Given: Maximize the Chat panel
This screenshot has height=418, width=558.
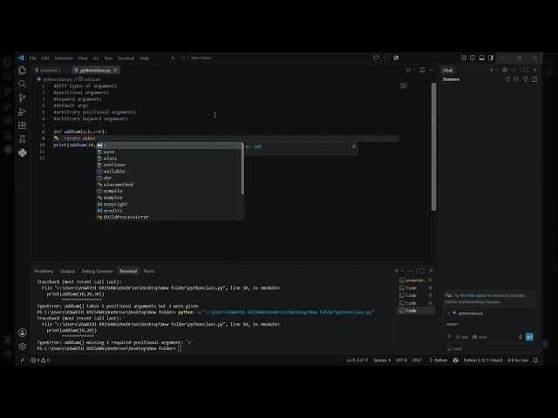Looking at the screenshot, I should pyautogui.click(x=526, y=70).
